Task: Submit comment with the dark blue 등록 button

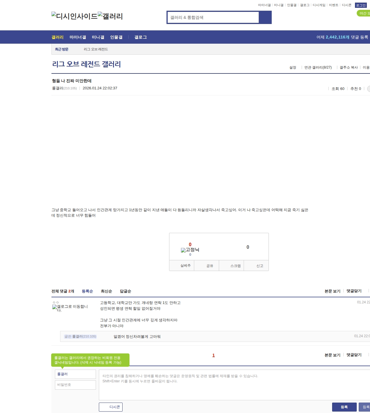Action: pos(344,407)
